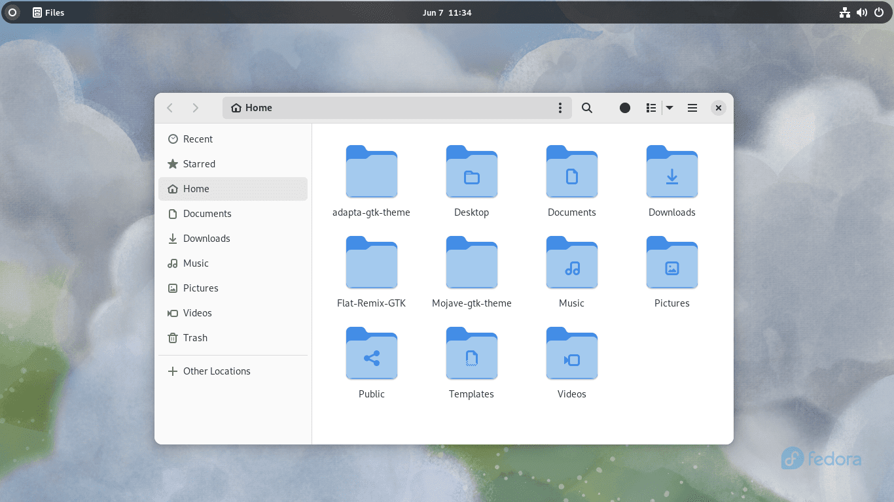Click the power icon in system tray
The height and width of the screenshot is (502, 894).
(878, 12)
